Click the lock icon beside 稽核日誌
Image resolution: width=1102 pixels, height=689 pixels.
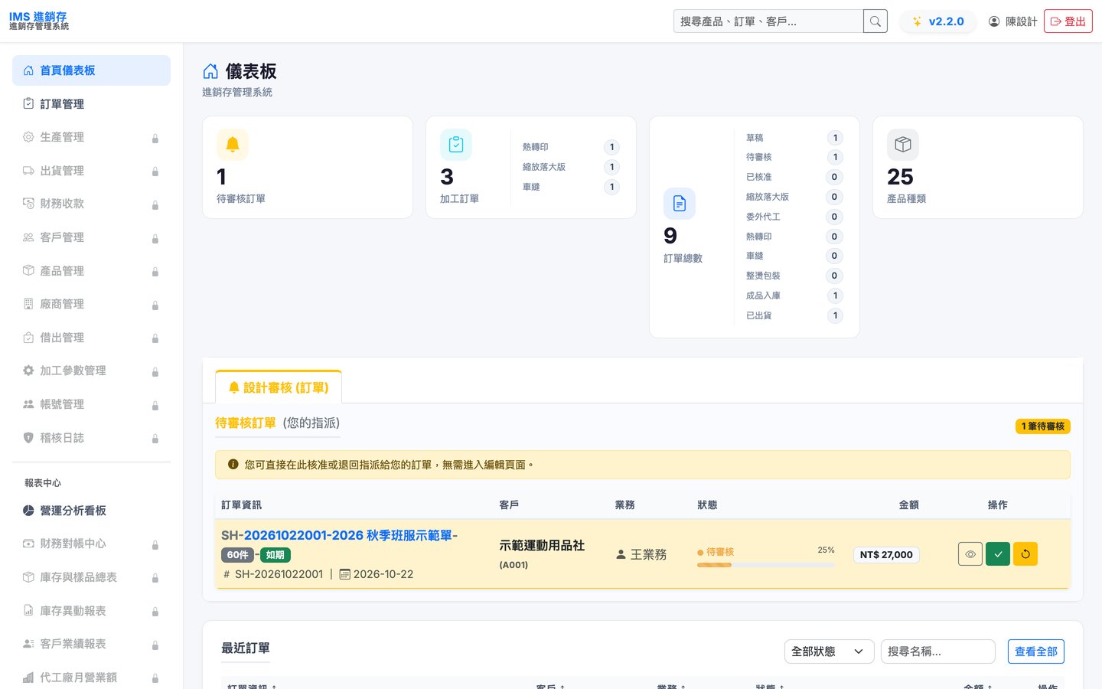pos(155,439)
